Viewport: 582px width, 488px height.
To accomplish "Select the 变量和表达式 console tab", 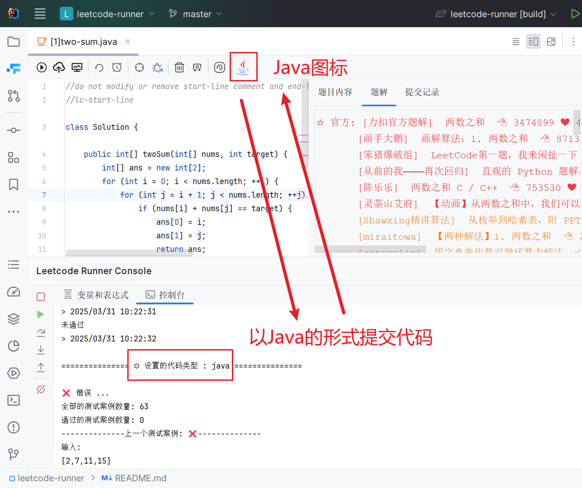I will click(x=96, y=295).
